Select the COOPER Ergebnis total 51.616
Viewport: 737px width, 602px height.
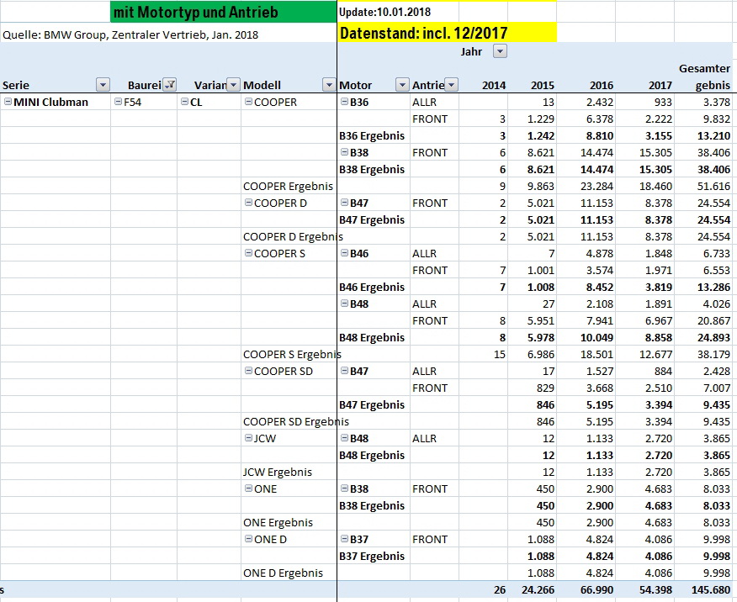click(x=713, y=186)
